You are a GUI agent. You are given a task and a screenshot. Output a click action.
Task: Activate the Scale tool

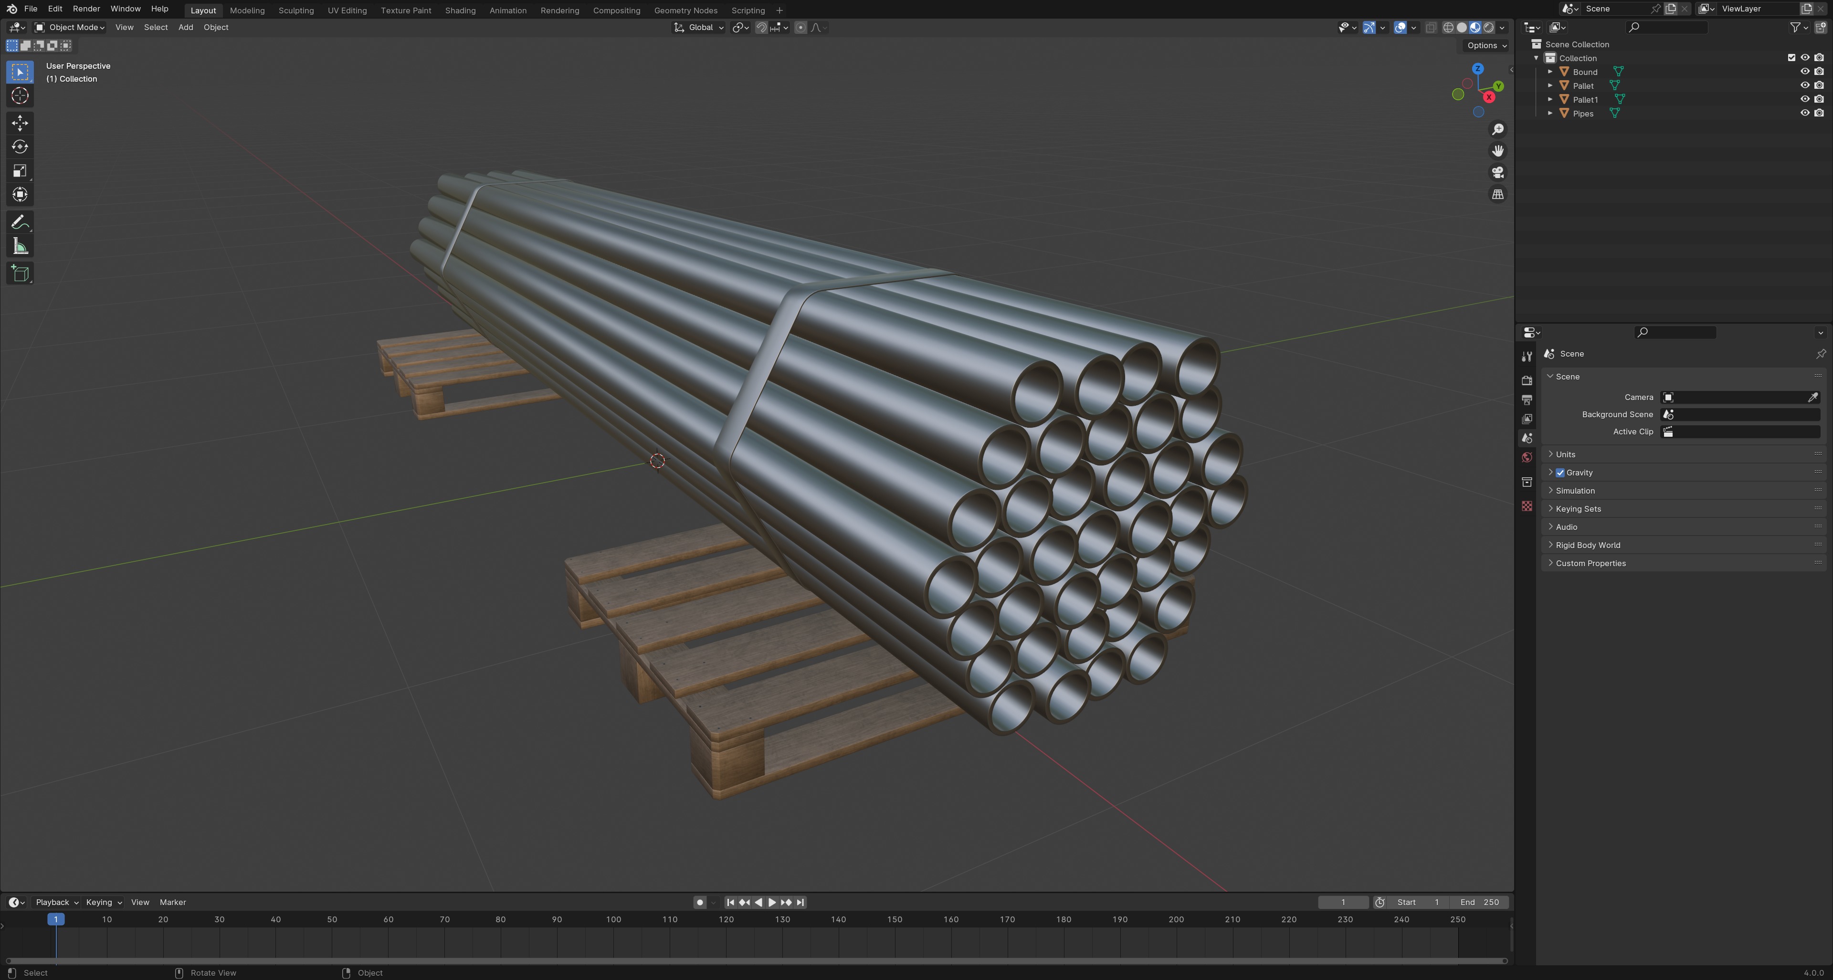click(20, 171)
